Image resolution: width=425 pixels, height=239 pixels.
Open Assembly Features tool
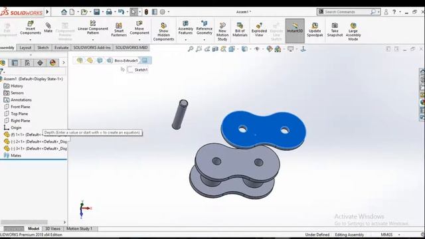185,28
